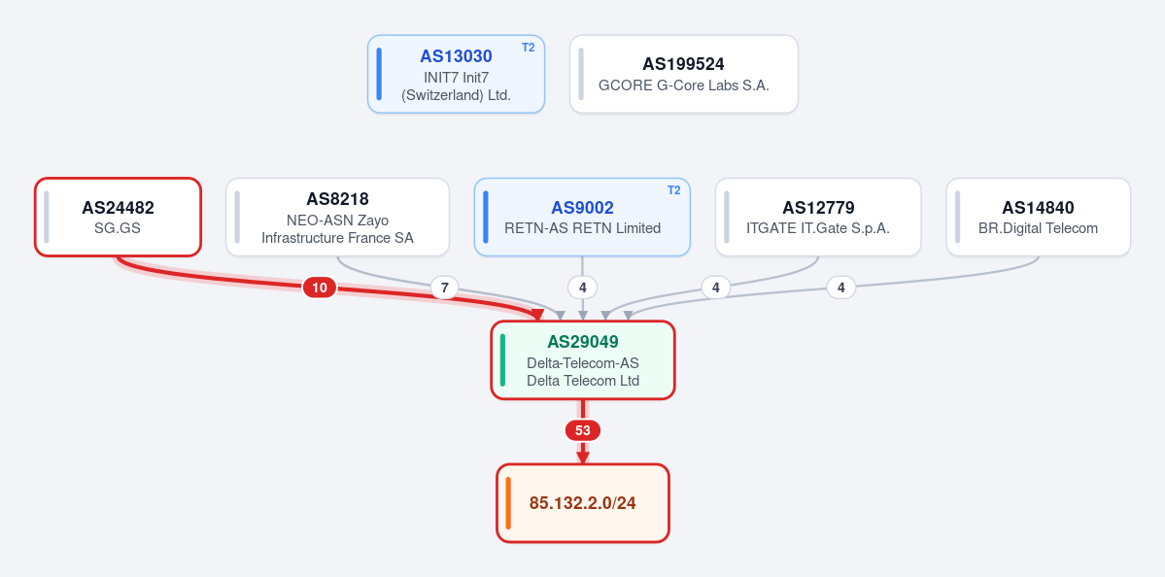
Task: Click the edge badge labeled 7
Action: 444,288
